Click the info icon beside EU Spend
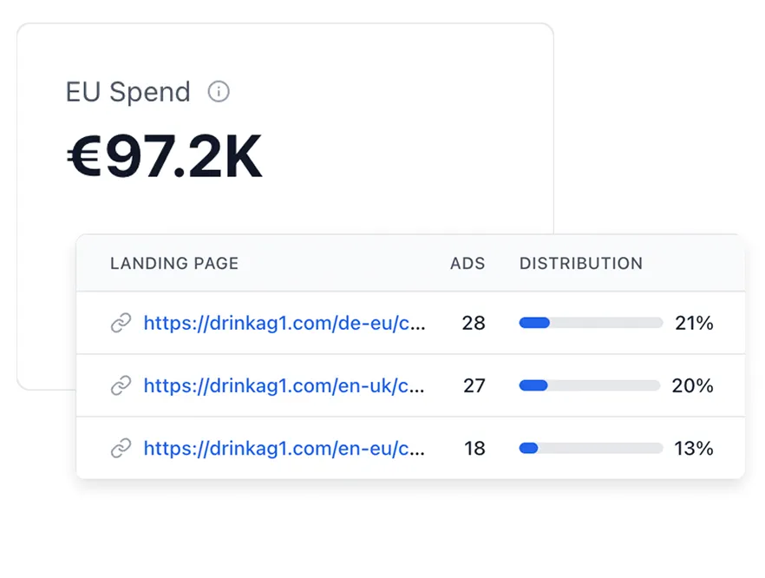This screenshot has height=578, width=765. (219, 91)
